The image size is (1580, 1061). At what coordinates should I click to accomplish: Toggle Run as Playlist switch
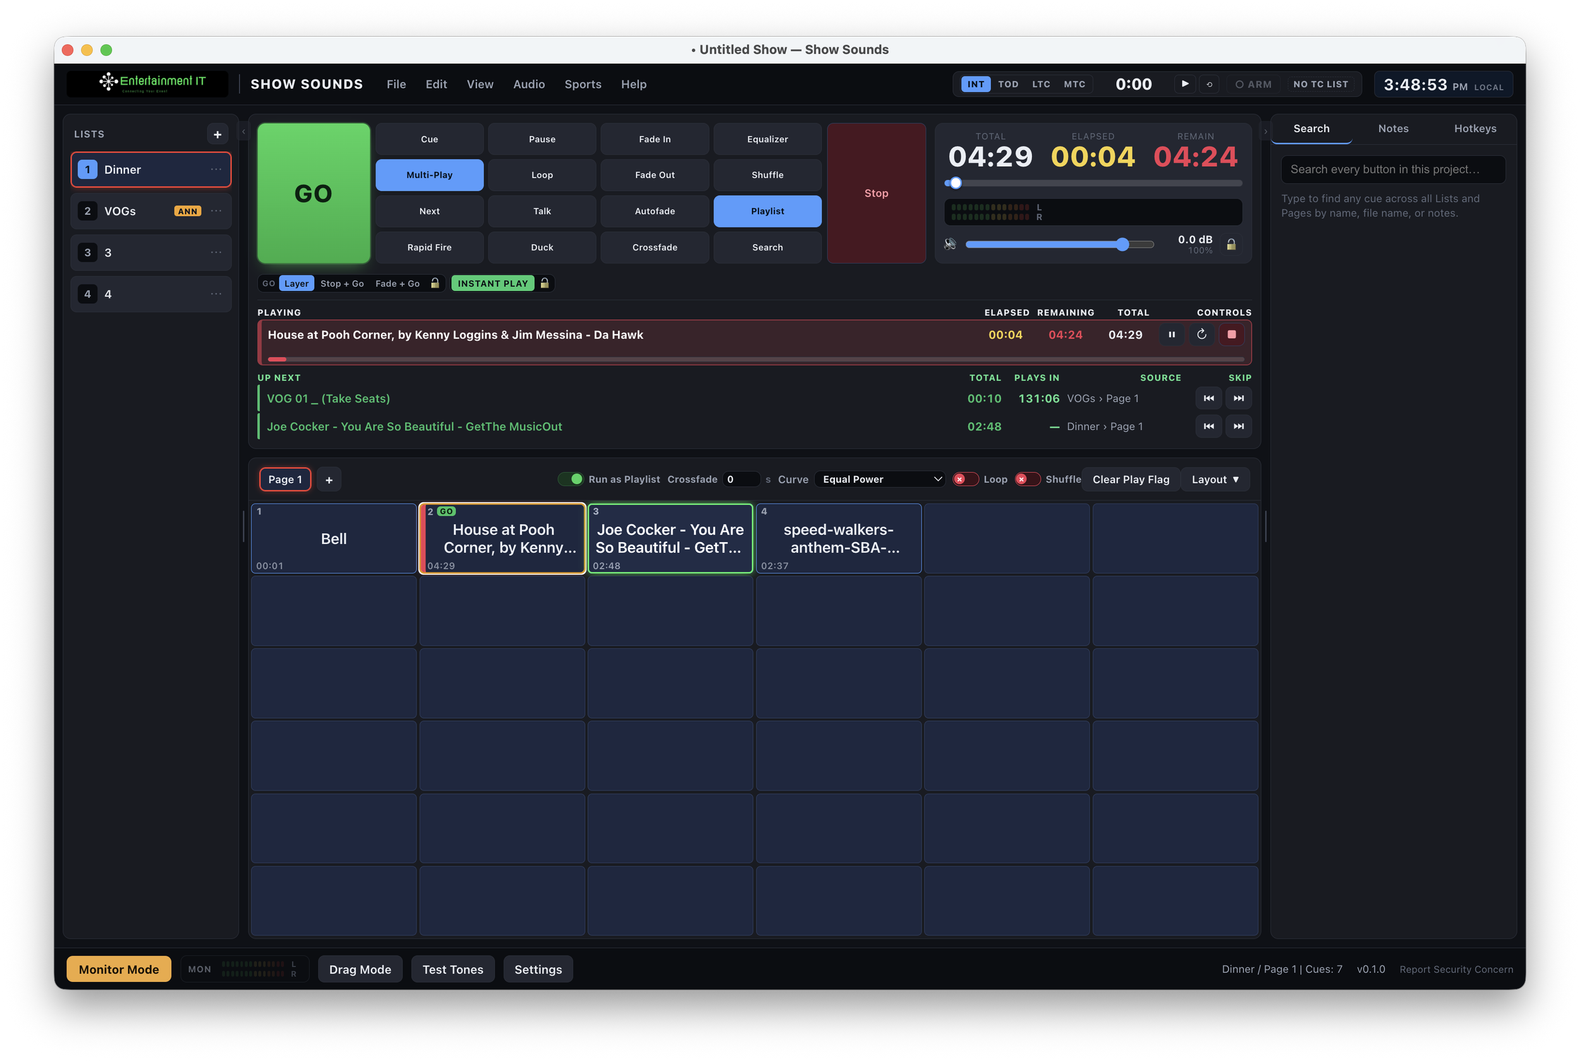(x=571, y=479)
